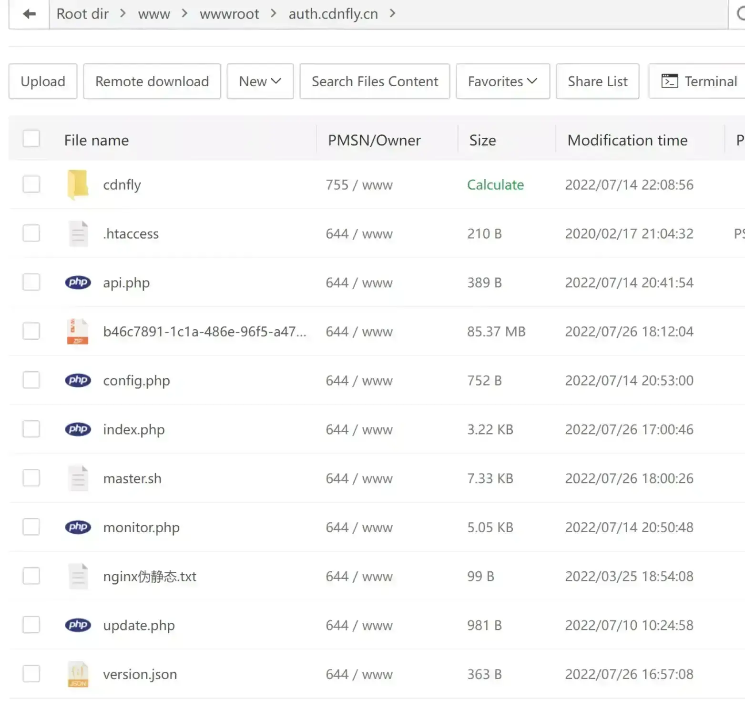Check the box for cdnfly folder
The width and height of the screenshot is (745, 710).
(31, 184)
